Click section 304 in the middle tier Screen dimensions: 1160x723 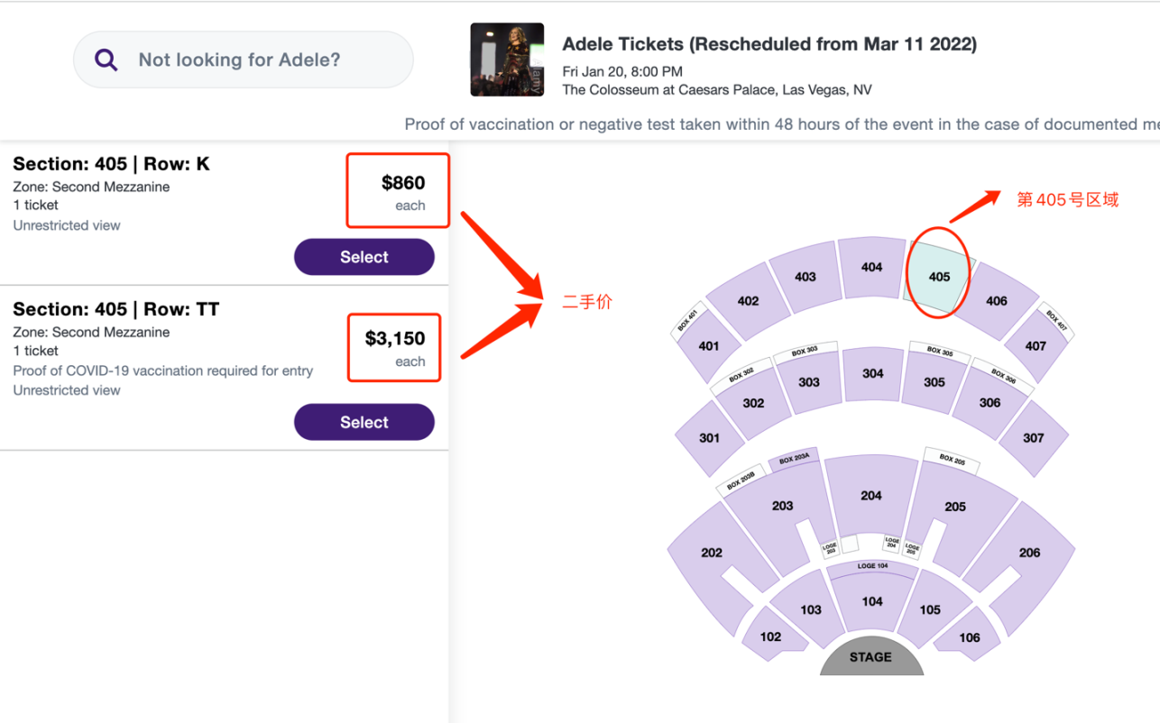click(x=872, y=373)
